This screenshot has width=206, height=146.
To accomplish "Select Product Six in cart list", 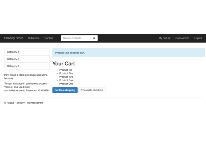I will click(x=66, y=70).
